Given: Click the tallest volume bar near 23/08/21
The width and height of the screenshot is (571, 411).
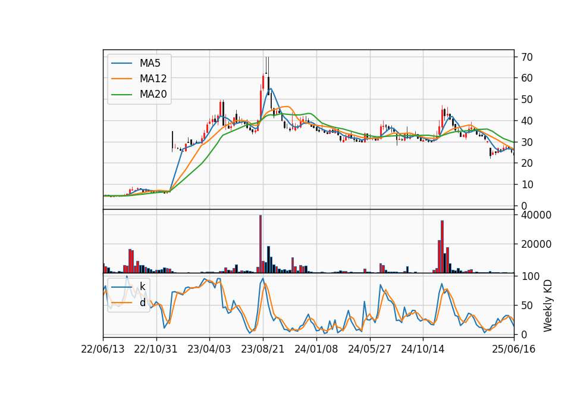Looking at the screenshot, I should 261,244.
